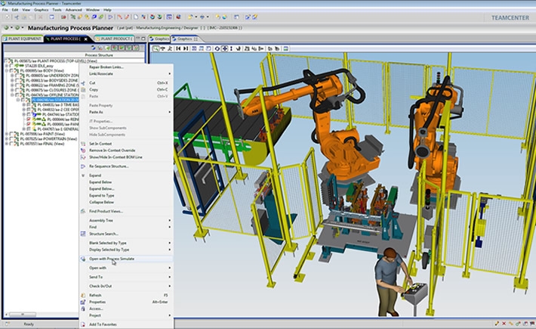Viewport: 536px width, 329px height.
Task: Click the vertical double-arrow tool in Graphics toolbar
Action: (x=232, y=48)
